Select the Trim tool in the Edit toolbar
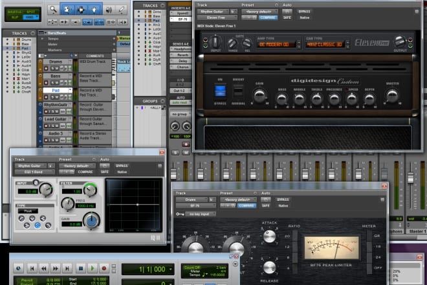427x285 pixels. (x=67, y=10)
